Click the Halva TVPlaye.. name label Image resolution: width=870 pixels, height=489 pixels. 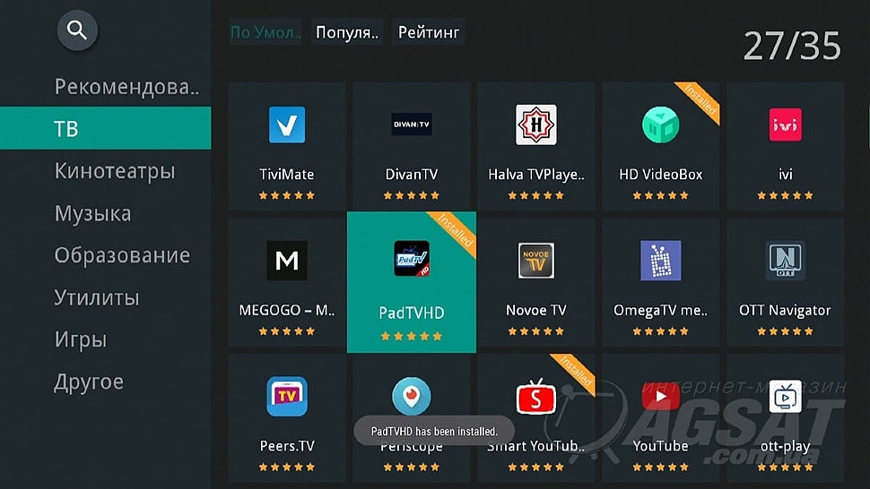coord(536,175)
